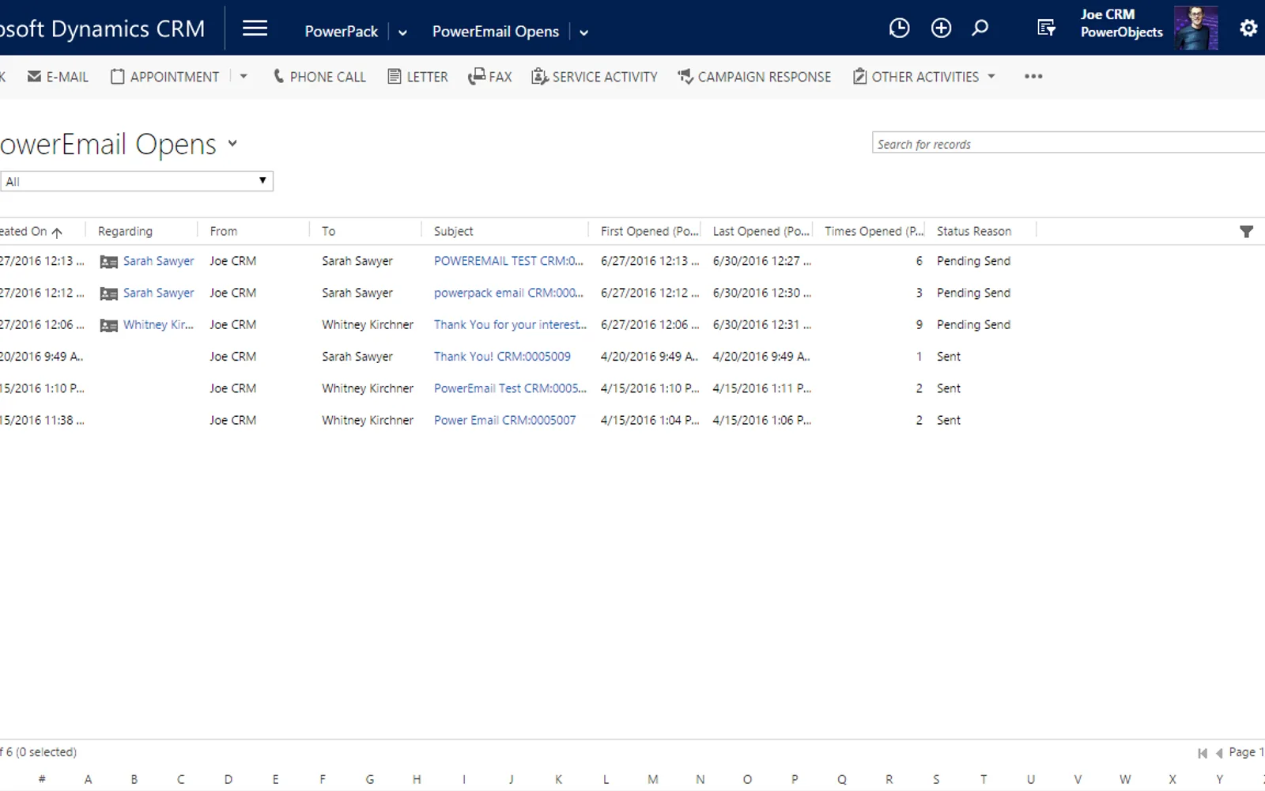This screenshot has height=791, width=1265.
Task: Create a new SERVICE ACTIVITY
Action: point(595,77)
